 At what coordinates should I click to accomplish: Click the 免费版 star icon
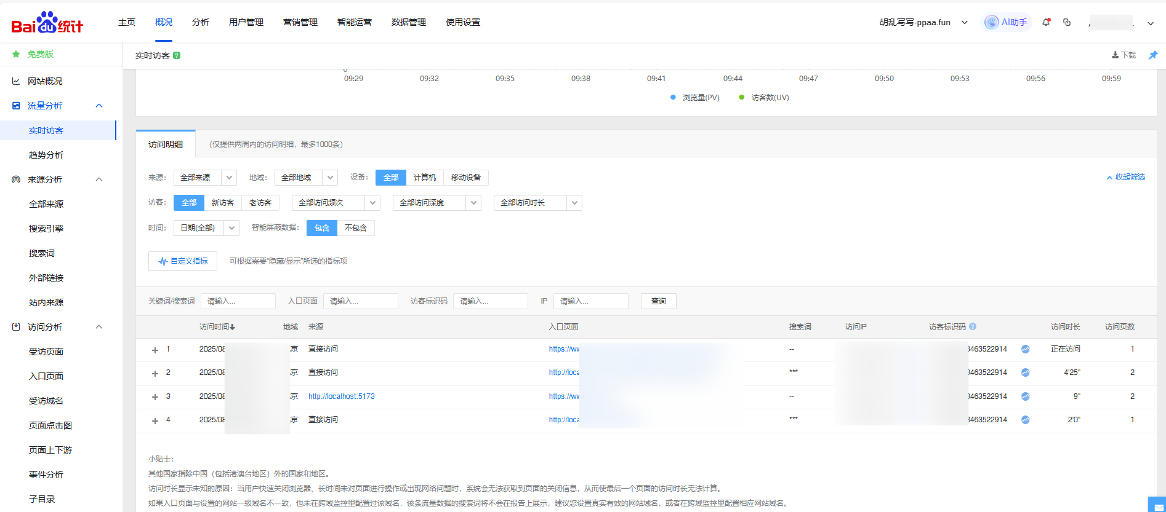click(x=16, y=54)
